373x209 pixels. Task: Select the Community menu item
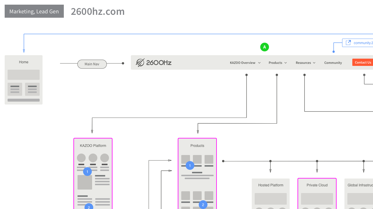pos(333,63)
